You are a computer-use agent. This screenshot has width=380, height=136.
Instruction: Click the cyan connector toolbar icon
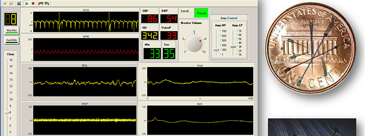[x=47, y=3]
